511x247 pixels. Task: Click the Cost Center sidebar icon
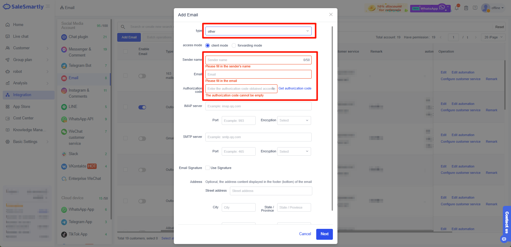pos(8,118)
